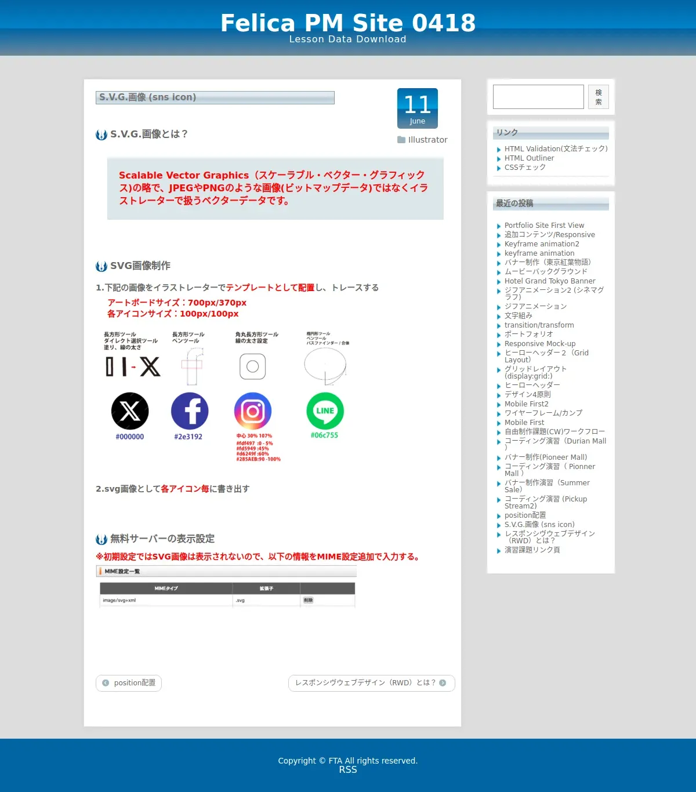Open the バナー制作演習（Summer Sale) post
Image resolution: width=696 pixels, height=792 pixels.
(547, 486)
